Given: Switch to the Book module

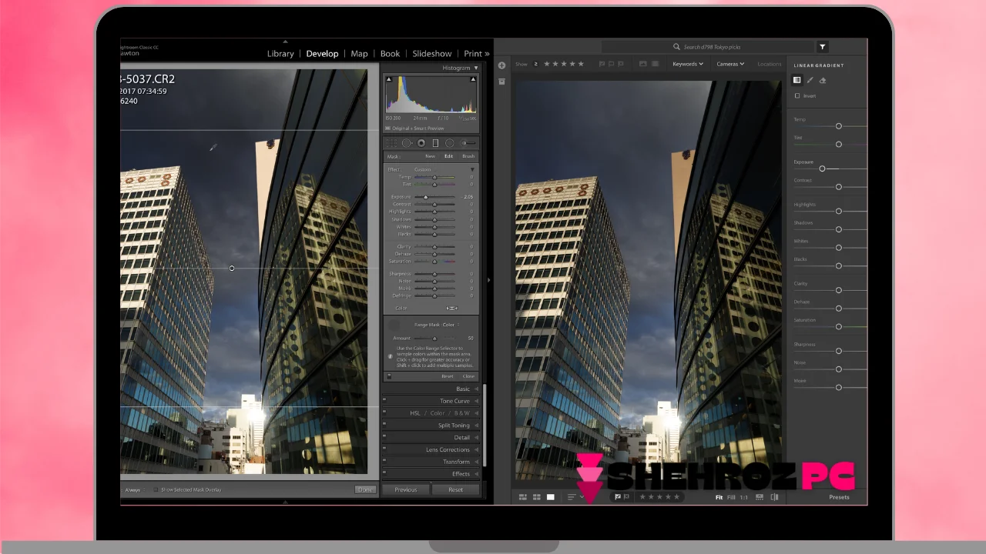Looking at the screenshot, I should coord(390,54).
